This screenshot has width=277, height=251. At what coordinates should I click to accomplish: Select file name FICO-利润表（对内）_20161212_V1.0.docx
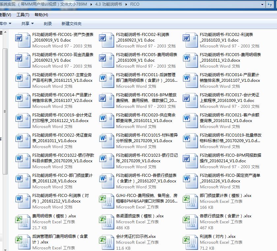point(60,198)
